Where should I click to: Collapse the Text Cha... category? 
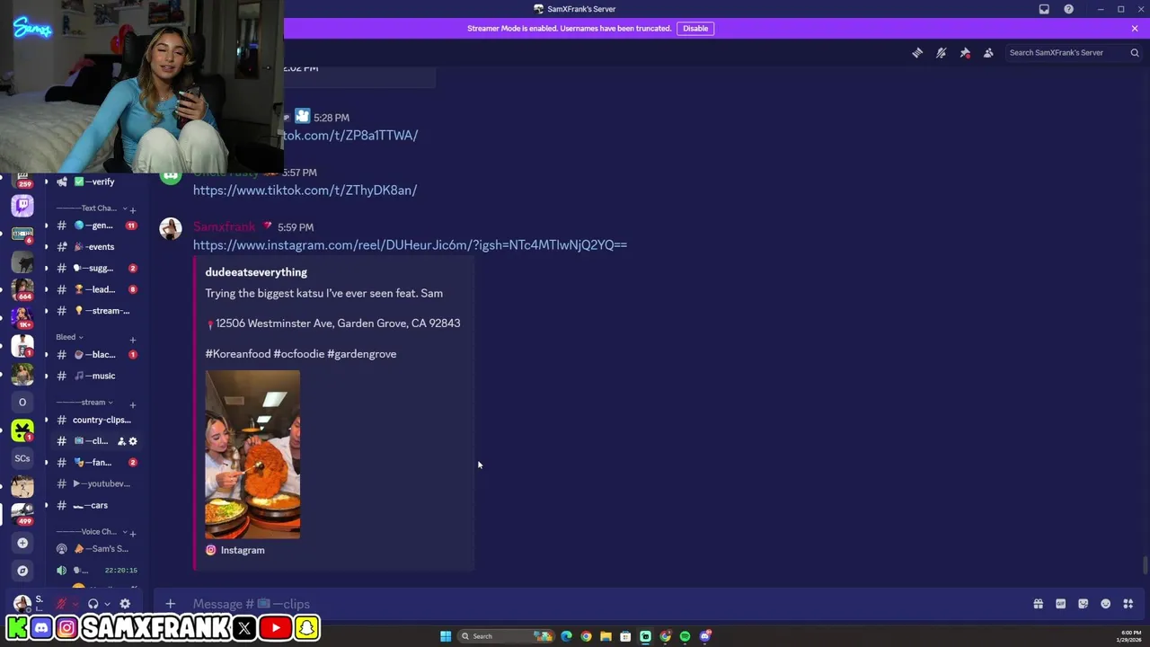point(90,208)
